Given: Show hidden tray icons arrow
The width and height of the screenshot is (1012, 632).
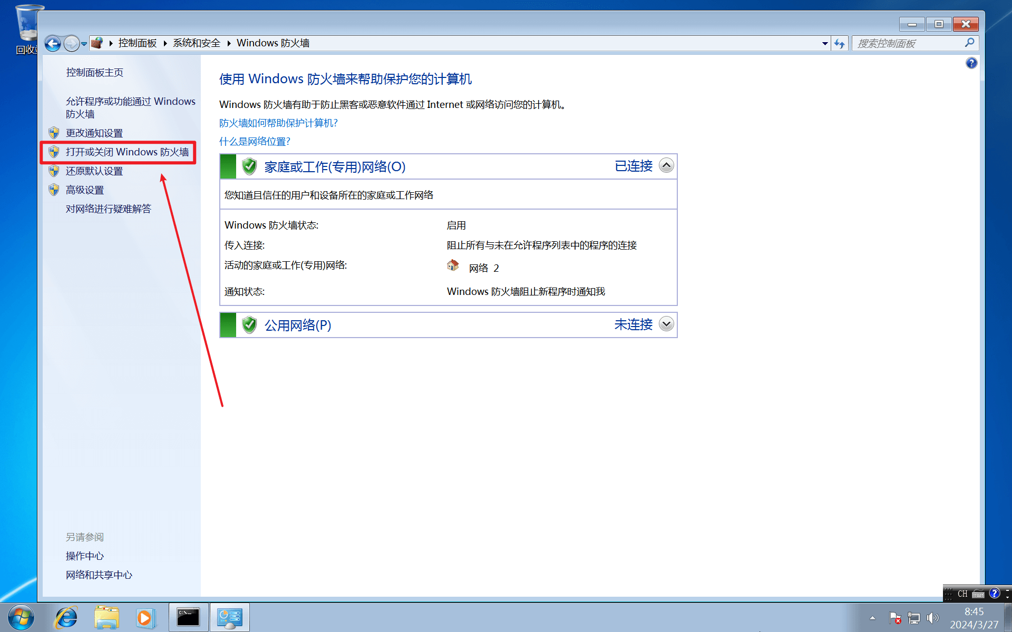Looking at the screenshot, I should 872,618.
